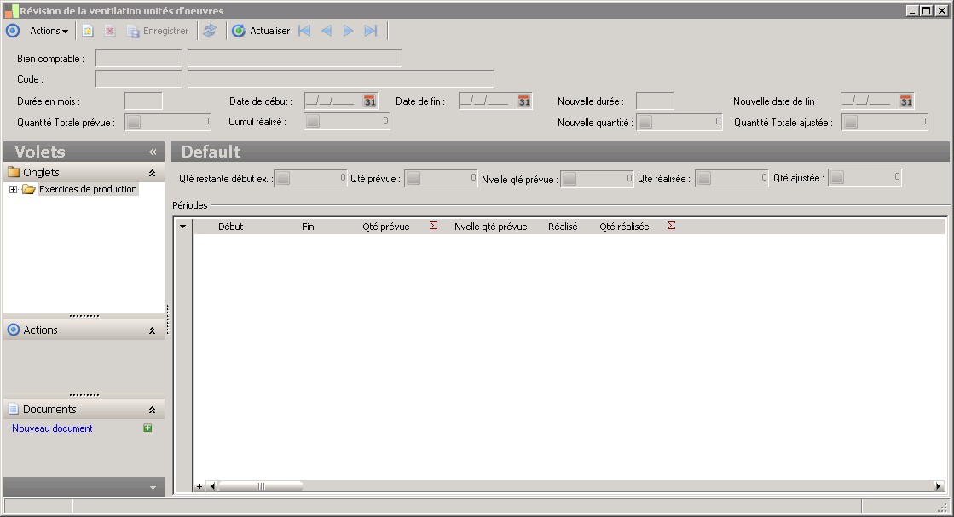Click calculator button in Quantité Totale prévue

[134, 122]
